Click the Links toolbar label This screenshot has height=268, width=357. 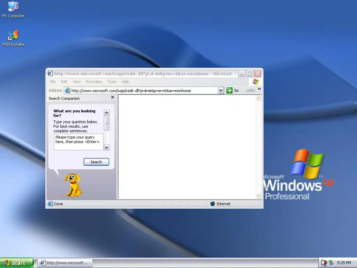pyautogui.click(x=250, y=90)
